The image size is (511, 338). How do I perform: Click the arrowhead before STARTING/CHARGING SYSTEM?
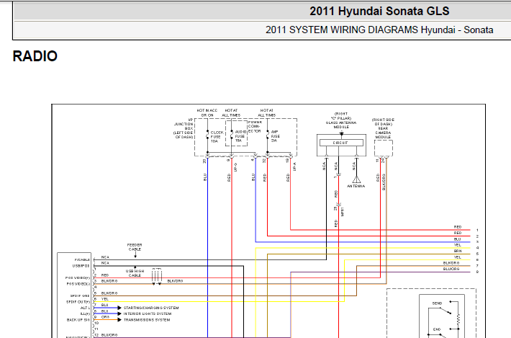pyautogui.click(x=119, y=308)
